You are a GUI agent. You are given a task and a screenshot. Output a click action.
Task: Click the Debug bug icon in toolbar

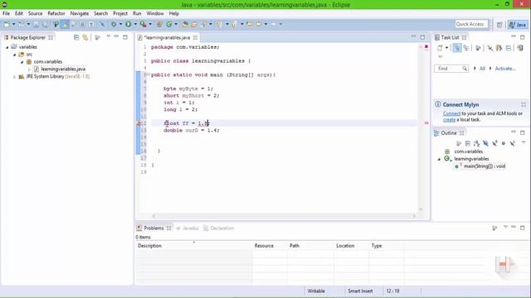[x=114, y=24]
